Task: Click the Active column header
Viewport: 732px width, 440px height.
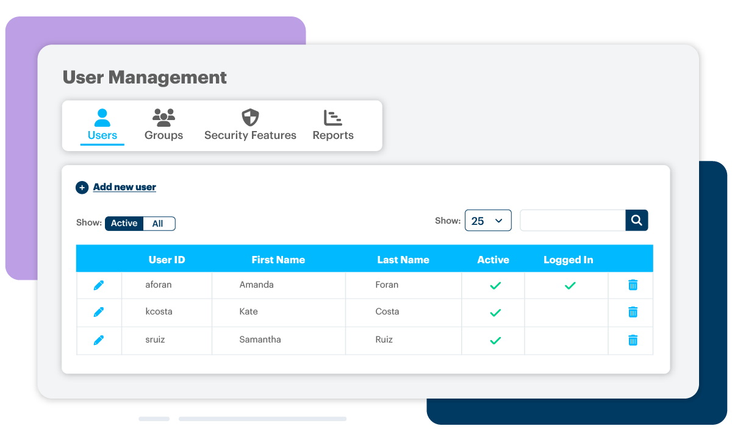Action: 493,260
